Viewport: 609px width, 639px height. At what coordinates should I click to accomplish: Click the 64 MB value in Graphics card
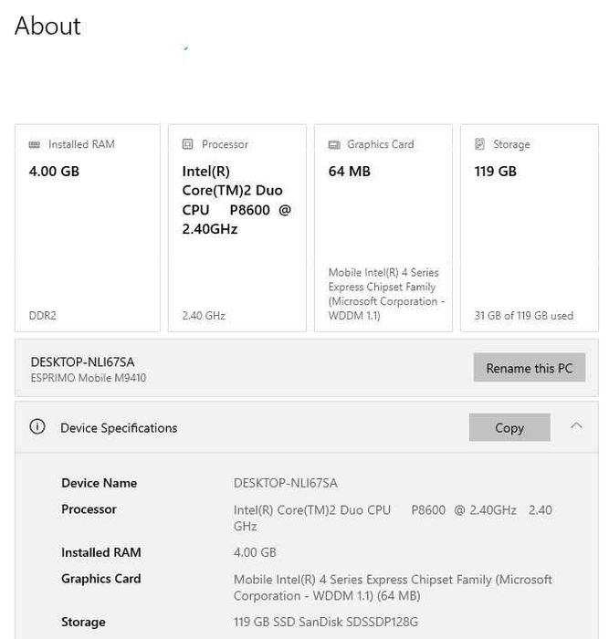pyautogui.click(x=350, y=172)
